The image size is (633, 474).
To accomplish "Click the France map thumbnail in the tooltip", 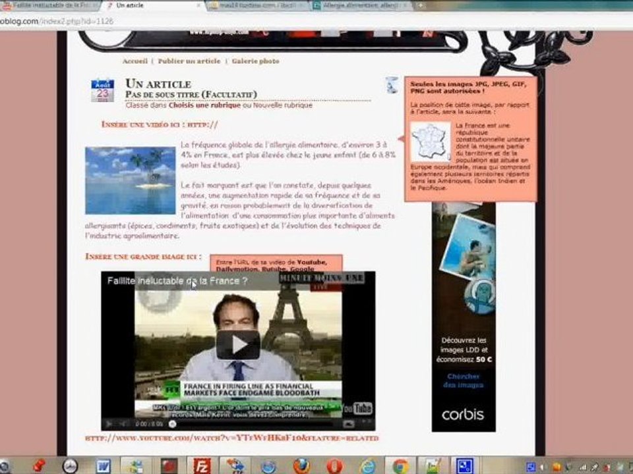I will point(431,142).
